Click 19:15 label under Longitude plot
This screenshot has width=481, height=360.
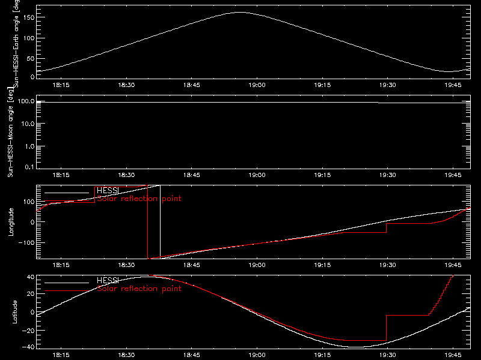(322, 265)
